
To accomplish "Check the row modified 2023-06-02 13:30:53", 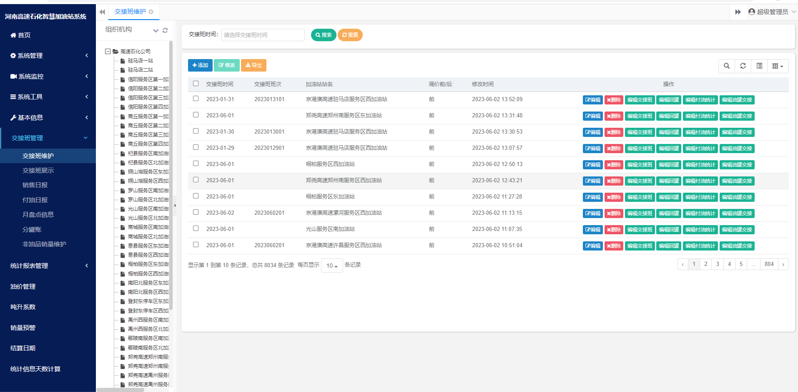I will [196, 131].
